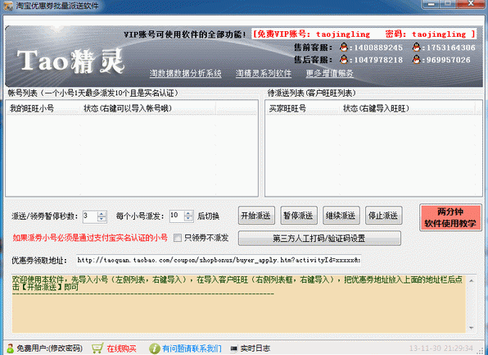Click the shopping cart icon for online purchase
The height and width of the screenshot is (355, 488).
tap(97, 348)
